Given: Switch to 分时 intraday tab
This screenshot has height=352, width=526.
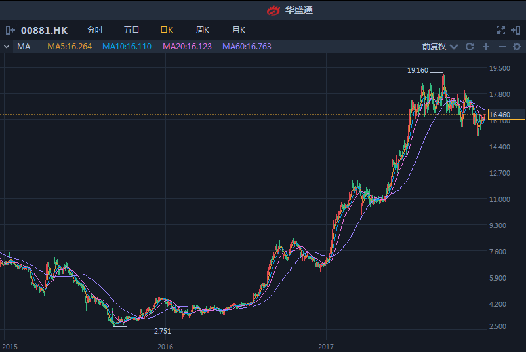Looking at the screenshot, I should (x=95, y=30).
